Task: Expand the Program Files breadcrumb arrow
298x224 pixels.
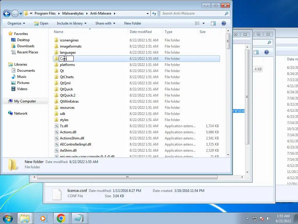Action: (59, 13)
